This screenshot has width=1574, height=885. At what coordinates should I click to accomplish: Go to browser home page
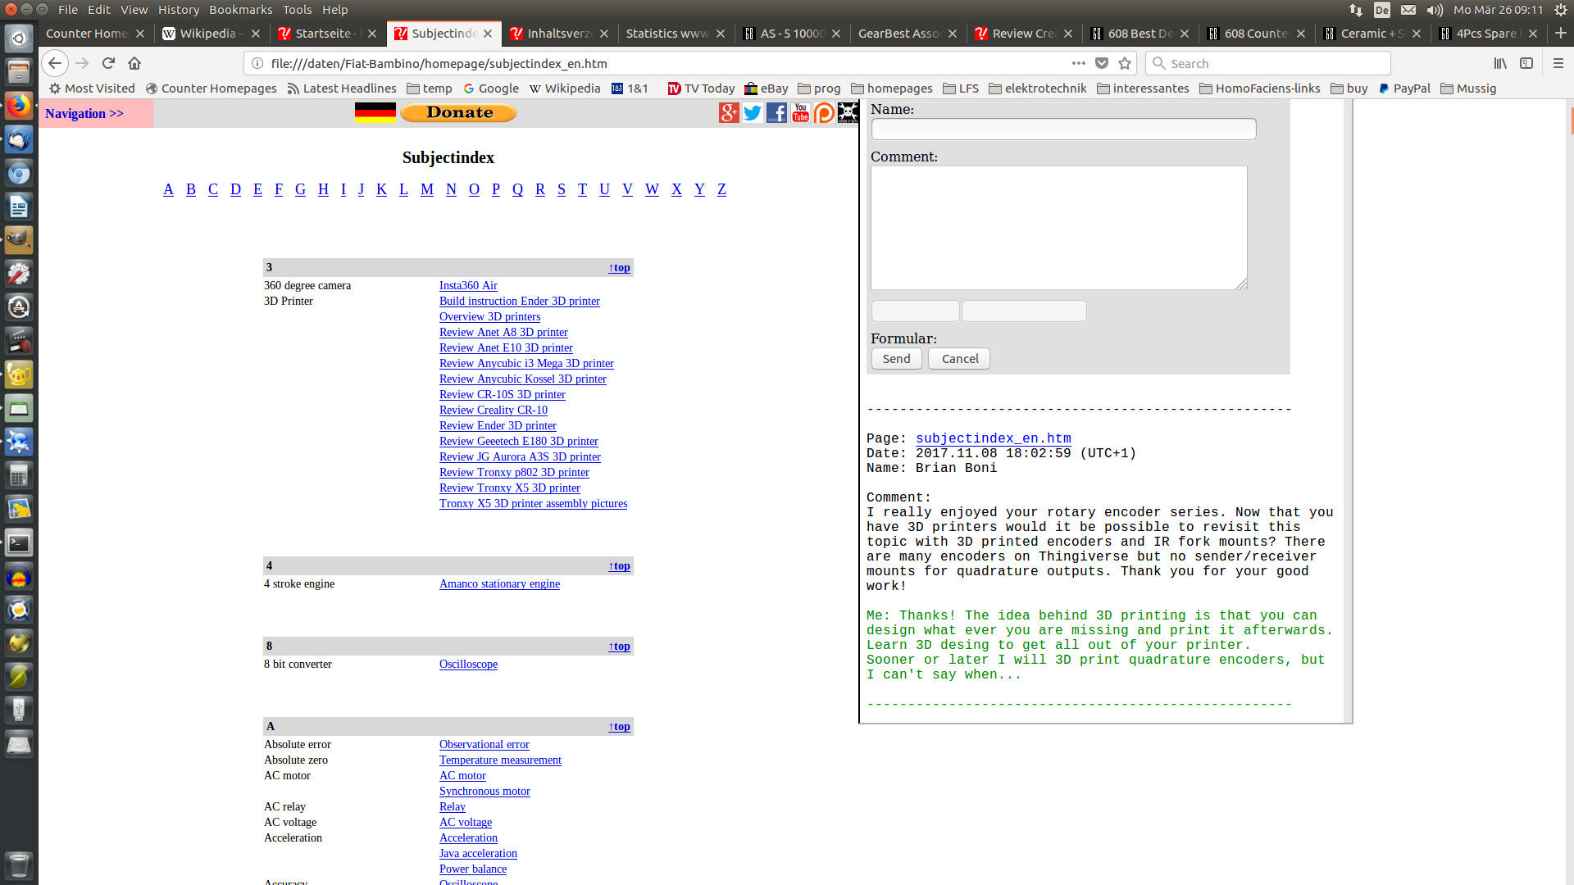tap(134, 63)
